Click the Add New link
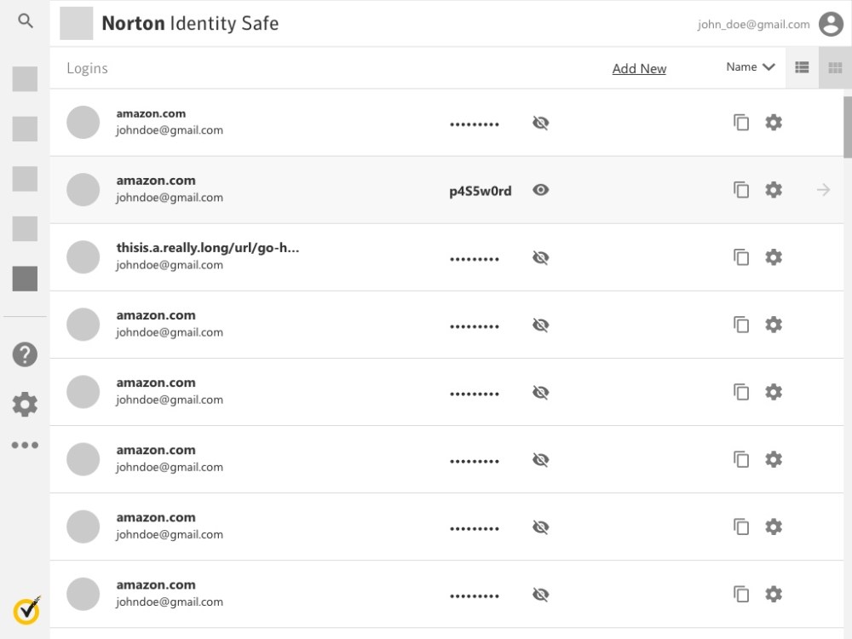Image resolution: width=852 pixels, height=639 pixels. [639, 69]
